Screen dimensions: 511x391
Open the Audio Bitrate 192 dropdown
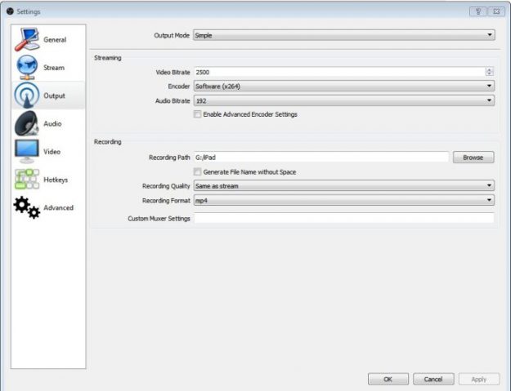pos(344,100)
